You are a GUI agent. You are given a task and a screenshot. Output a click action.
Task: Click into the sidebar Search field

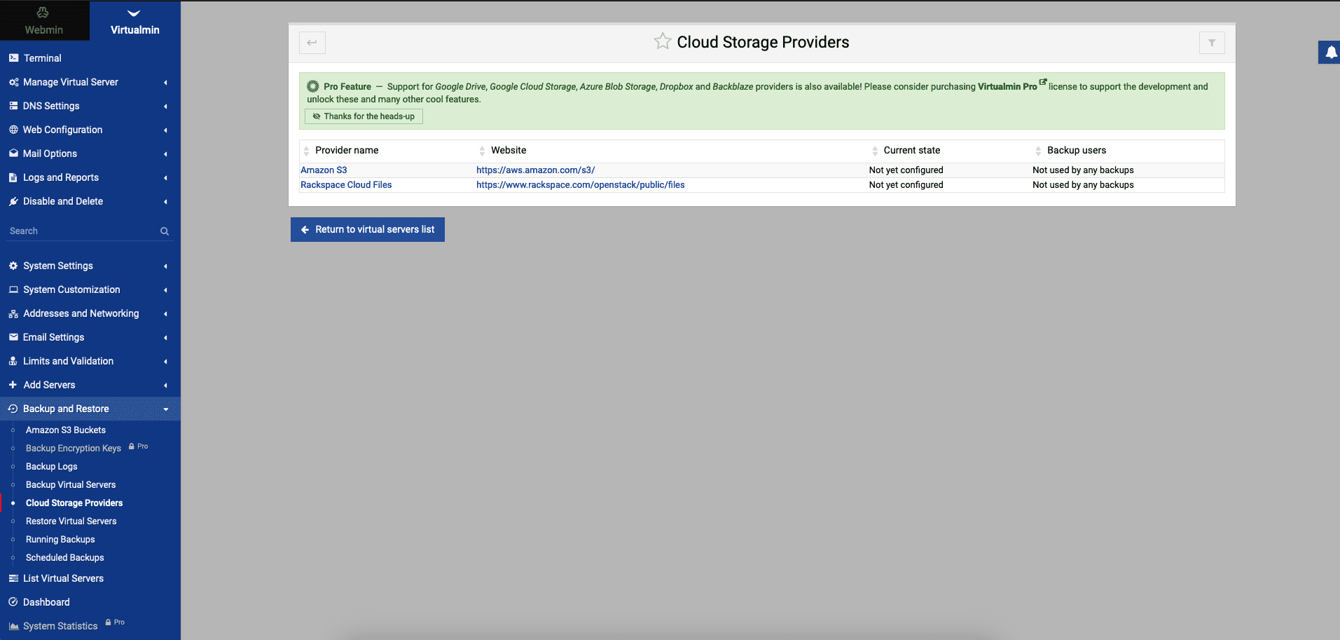(x=81, y=231)
